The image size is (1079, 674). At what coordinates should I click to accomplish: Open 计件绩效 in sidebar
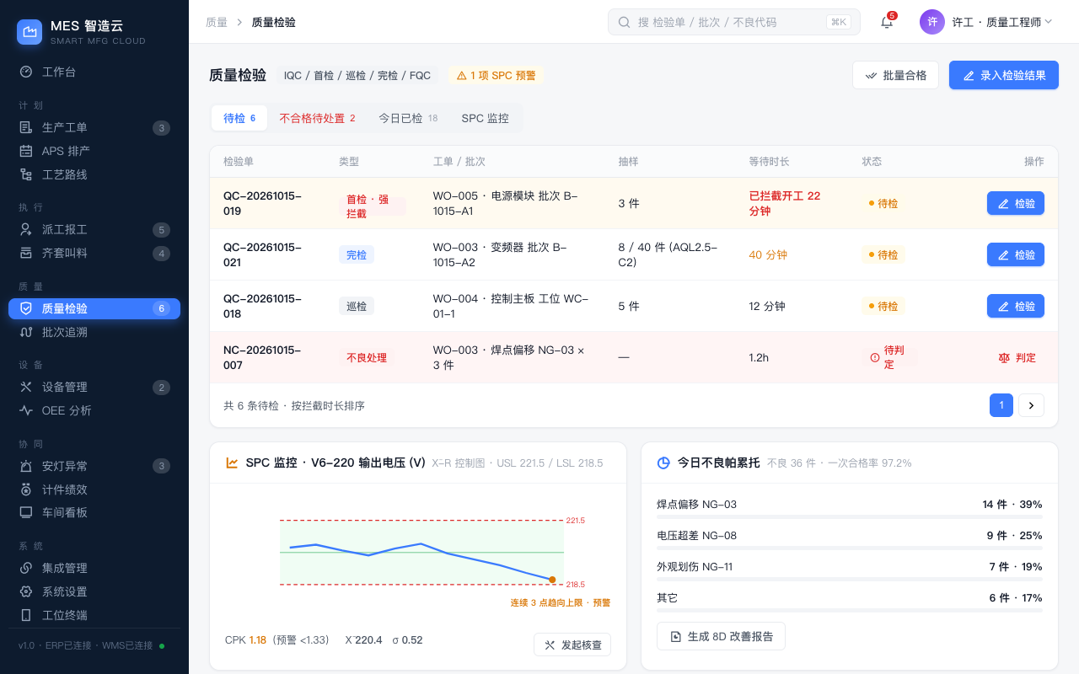94,489
